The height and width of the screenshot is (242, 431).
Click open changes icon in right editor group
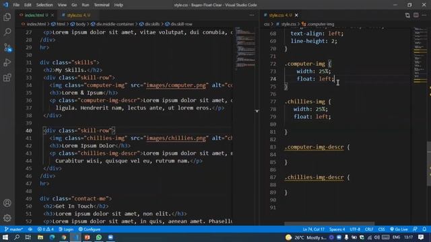coord(407,15)
